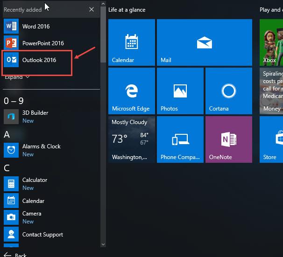Click the A letter group header
The image size is (283, 257).
click(7, 134)
